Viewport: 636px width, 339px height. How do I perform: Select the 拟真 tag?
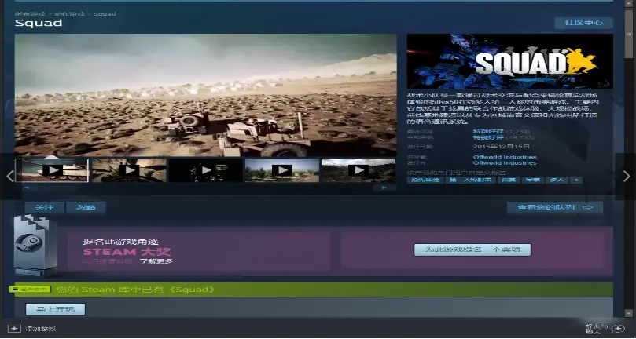pyautogui.click(x=509, y=180)
